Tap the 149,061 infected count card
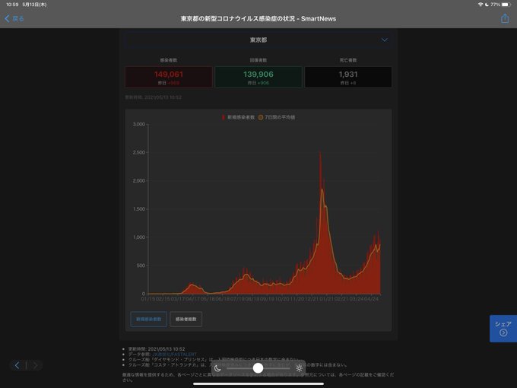The height and width of the screenshot is (388, 517). click(169, 77)
